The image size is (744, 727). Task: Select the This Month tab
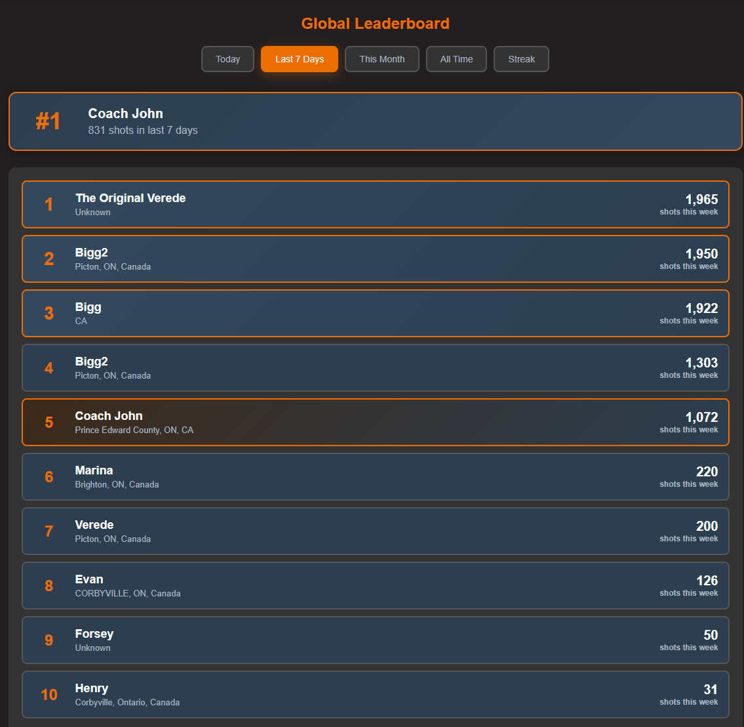pos(382,59)
